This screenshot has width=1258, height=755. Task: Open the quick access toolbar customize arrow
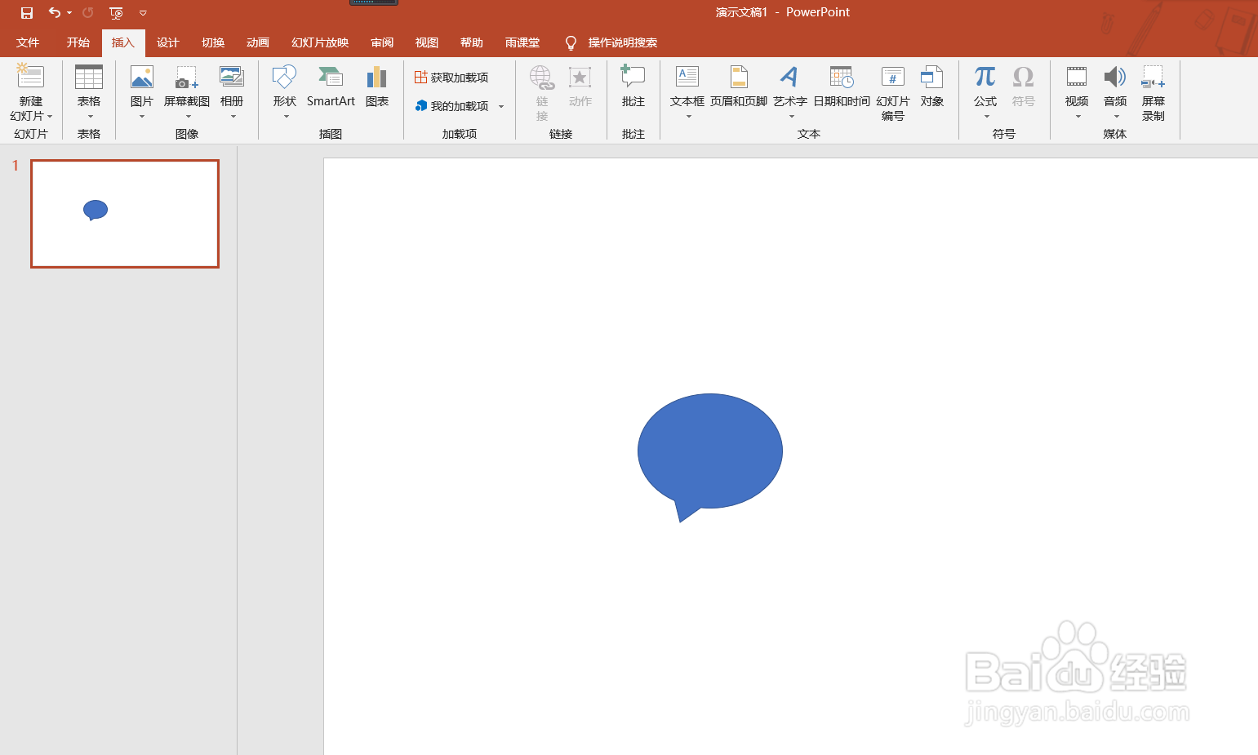[x=143, y=13]
